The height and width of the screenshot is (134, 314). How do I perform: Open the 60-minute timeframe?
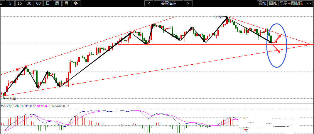click(x=38, y=3)
